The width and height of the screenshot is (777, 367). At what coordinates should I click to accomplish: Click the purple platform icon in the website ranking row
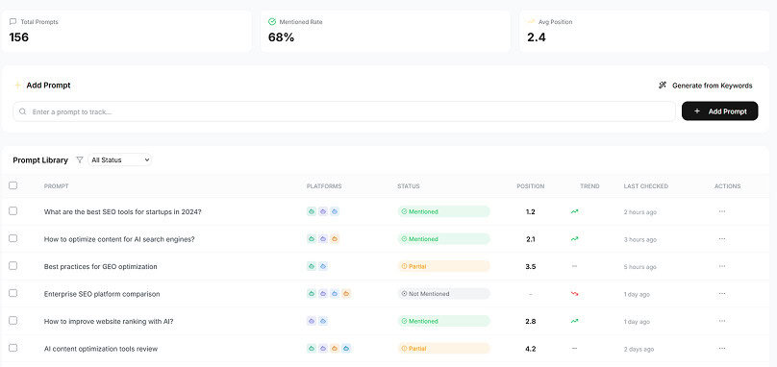[x=312, y=321]
